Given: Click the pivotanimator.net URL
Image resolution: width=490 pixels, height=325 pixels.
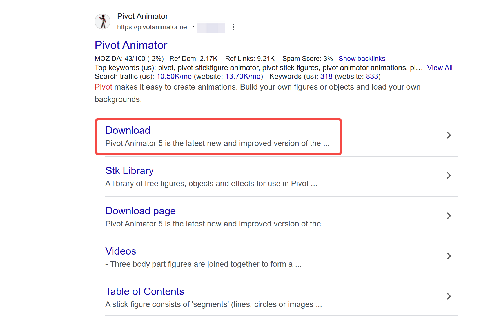Looking at the screenshot, I should 153,27.
